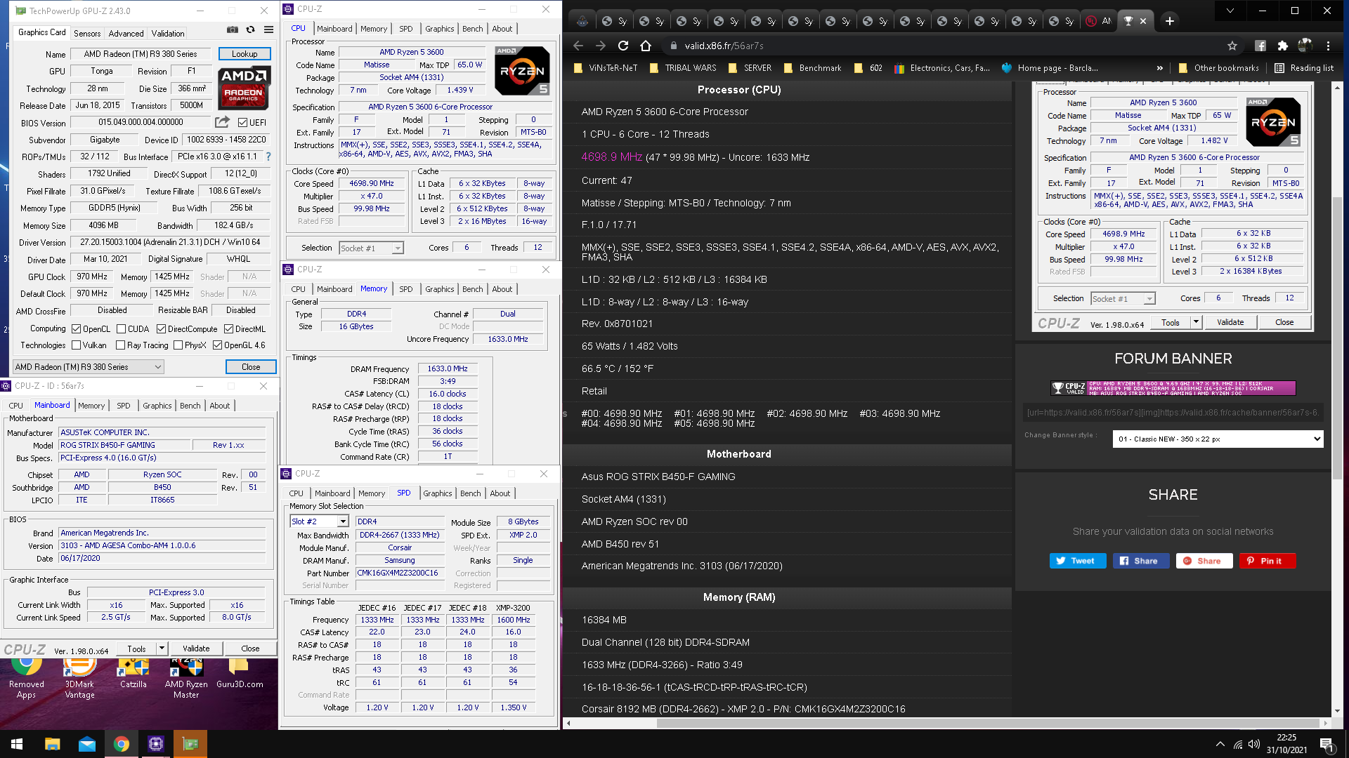Expand Tools dropdown arrow in Mainboard CPU-Z window

(x=162, y=649)
